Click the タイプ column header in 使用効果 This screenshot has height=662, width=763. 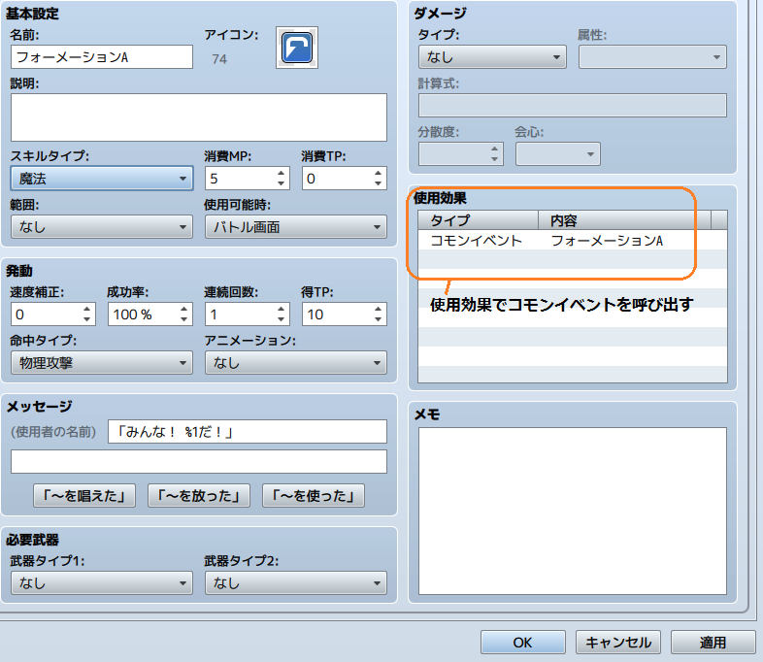click(478, 220)
